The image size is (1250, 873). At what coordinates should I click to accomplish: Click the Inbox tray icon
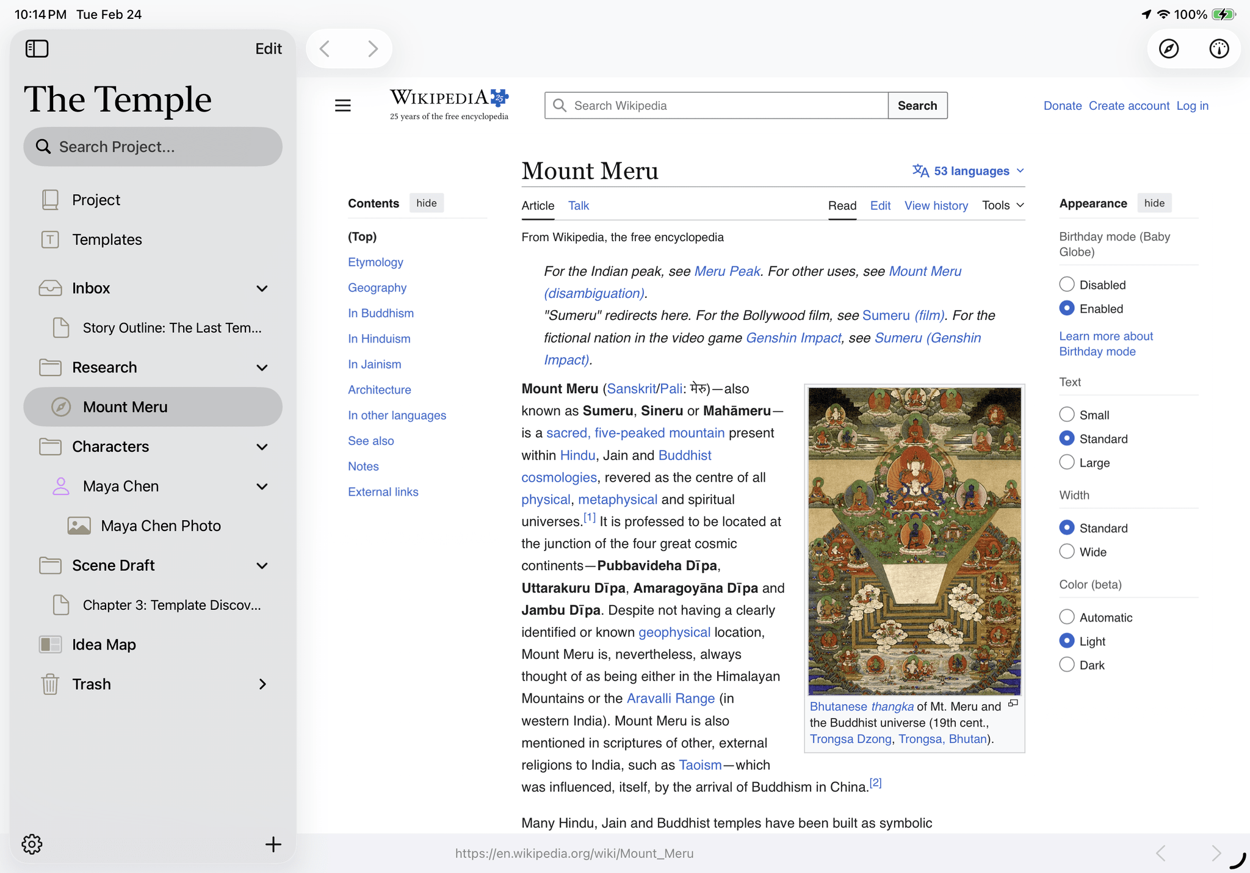(50, 288)
